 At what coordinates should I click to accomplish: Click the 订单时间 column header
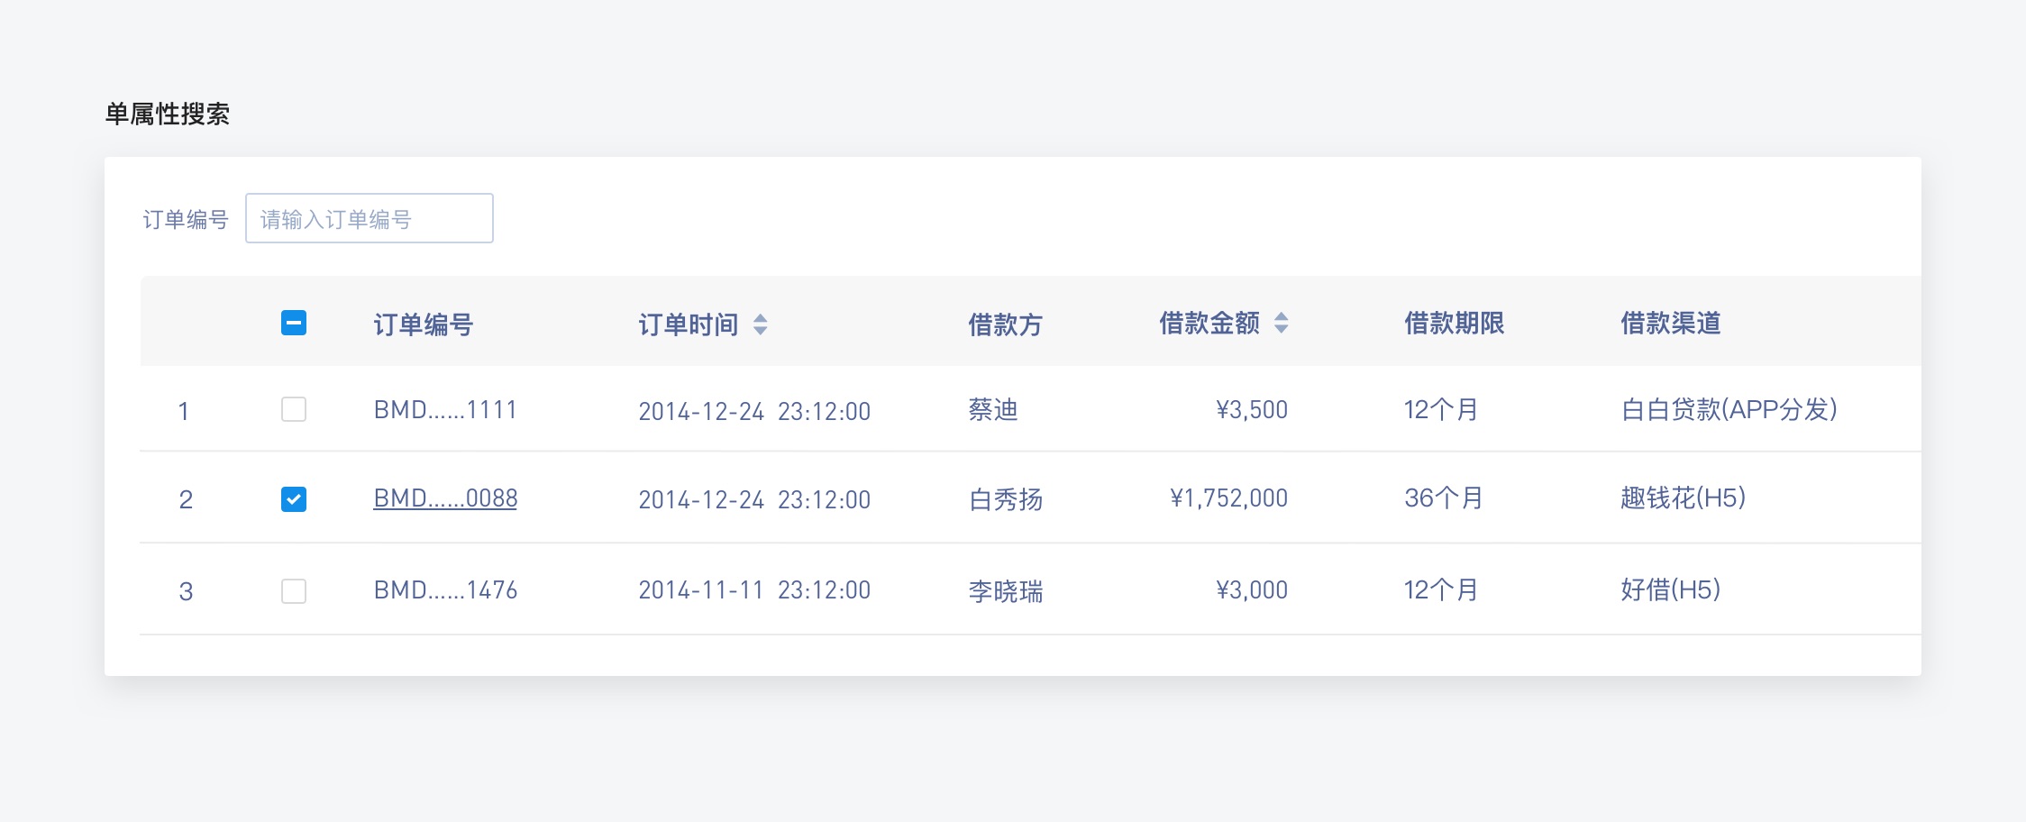coord(688,324)
